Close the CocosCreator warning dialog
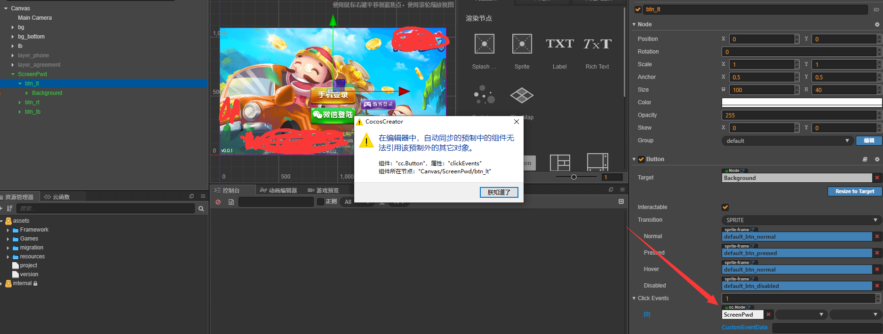 516,122
